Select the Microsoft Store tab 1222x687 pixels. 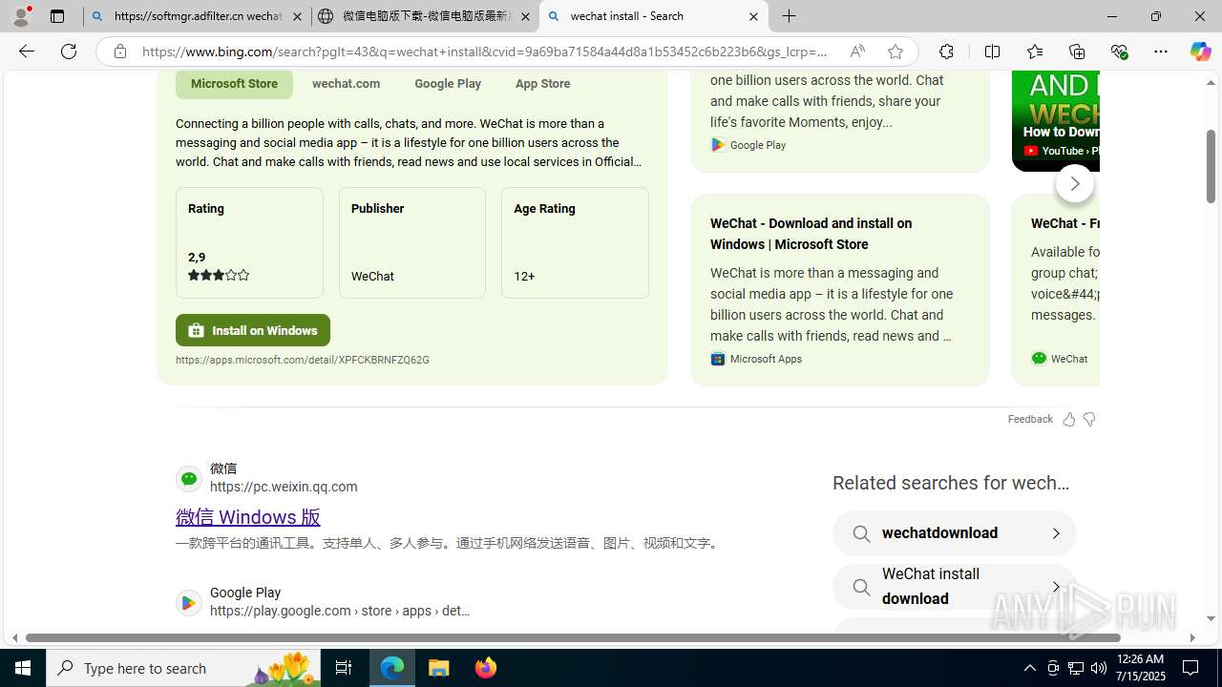[234, 83]
